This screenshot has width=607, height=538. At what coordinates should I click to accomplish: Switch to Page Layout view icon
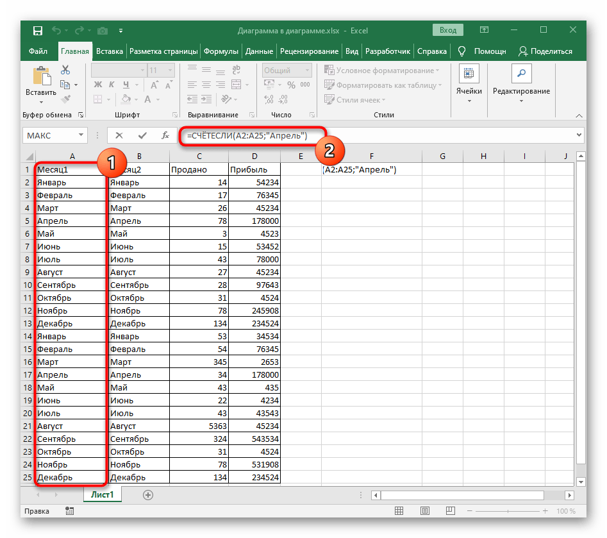click(x=425, y=511)
